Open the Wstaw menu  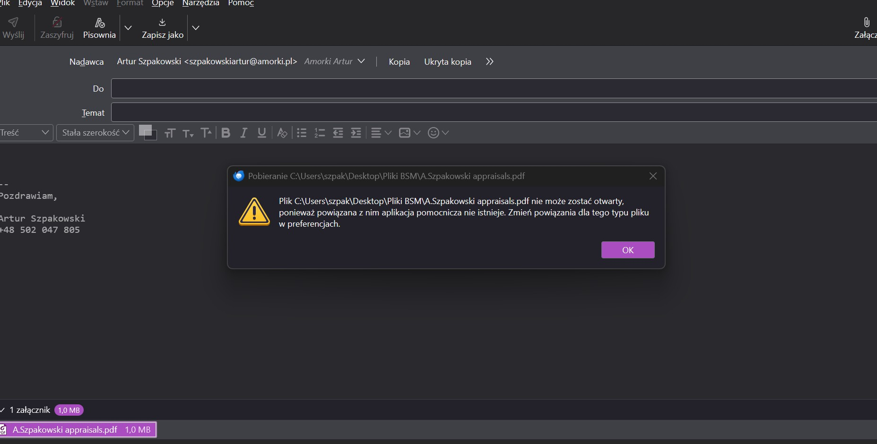coord(96,3)
